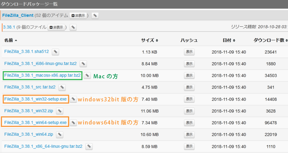288x153 pixels.
Task: Download FileZilla_3.38.1_win64.zip archive
Action: pyautogui.click(x=29, y=134)
